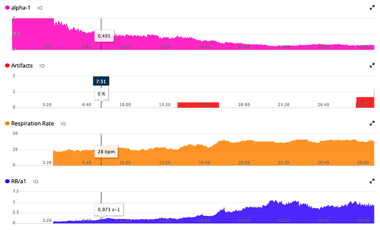
Task: Click the red artifact block near 16:40
Action: (x=198, y=105)
